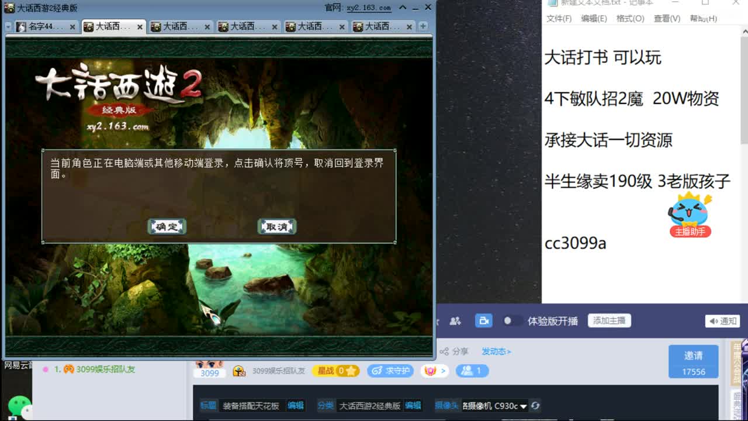Click the 星战 0 star badge

coord(335,371)
